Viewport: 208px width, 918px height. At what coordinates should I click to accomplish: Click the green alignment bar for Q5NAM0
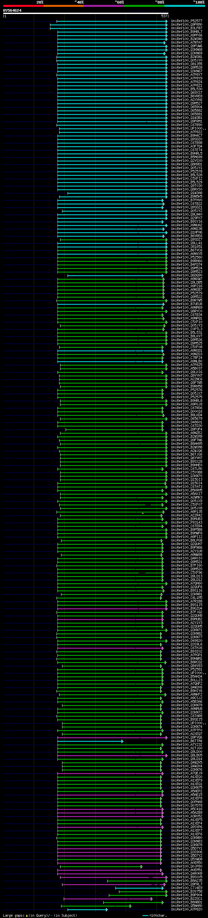[x=96, y=906]
